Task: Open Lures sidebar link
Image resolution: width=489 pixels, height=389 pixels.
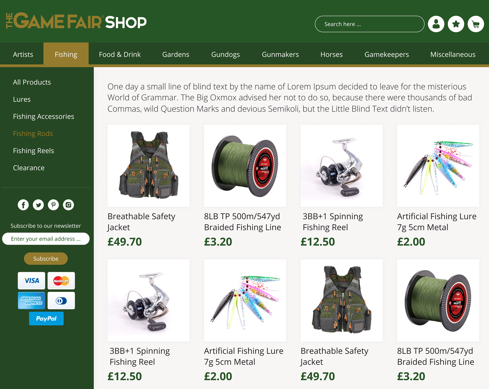Action: [22, 99]
